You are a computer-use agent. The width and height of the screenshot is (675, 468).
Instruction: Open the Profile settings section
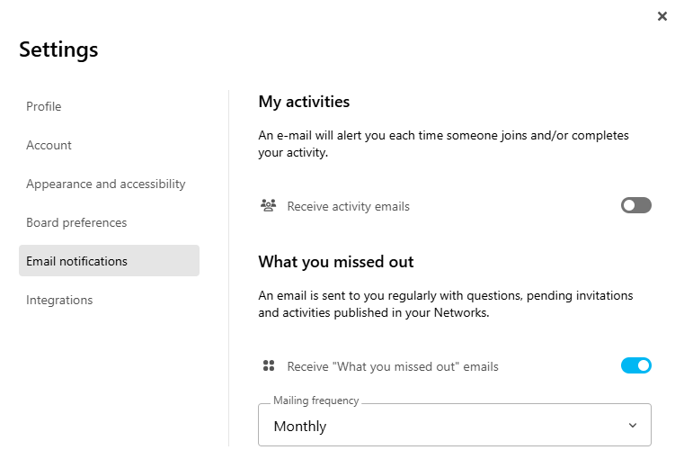click(x=44, y=106)
